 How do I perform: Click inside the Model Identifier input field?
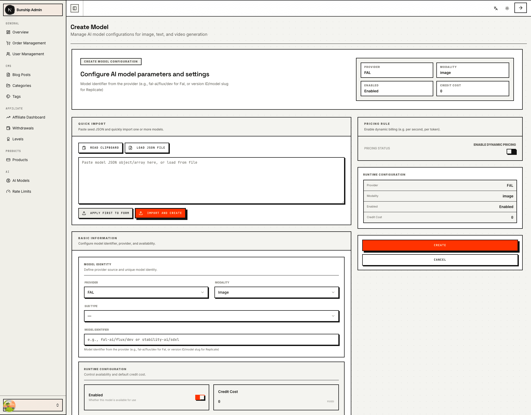pos(211,339)
